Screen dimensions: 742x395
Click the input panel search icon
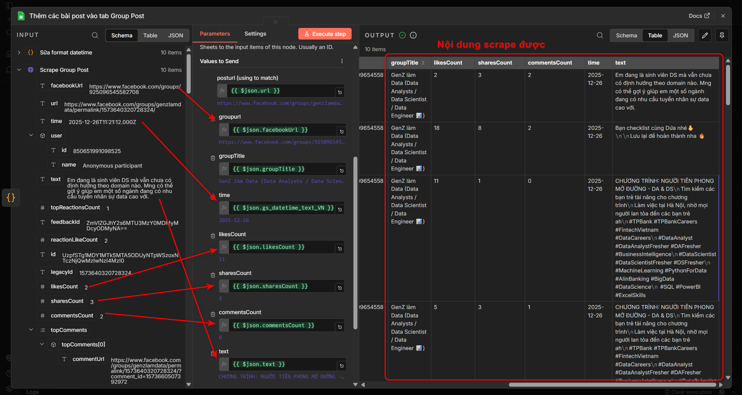coord(95,35)
